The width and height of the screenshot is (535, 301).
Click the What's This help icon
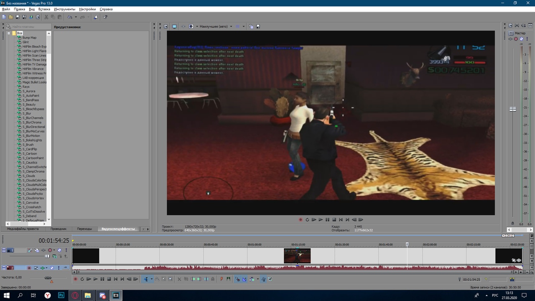(105, 17)
